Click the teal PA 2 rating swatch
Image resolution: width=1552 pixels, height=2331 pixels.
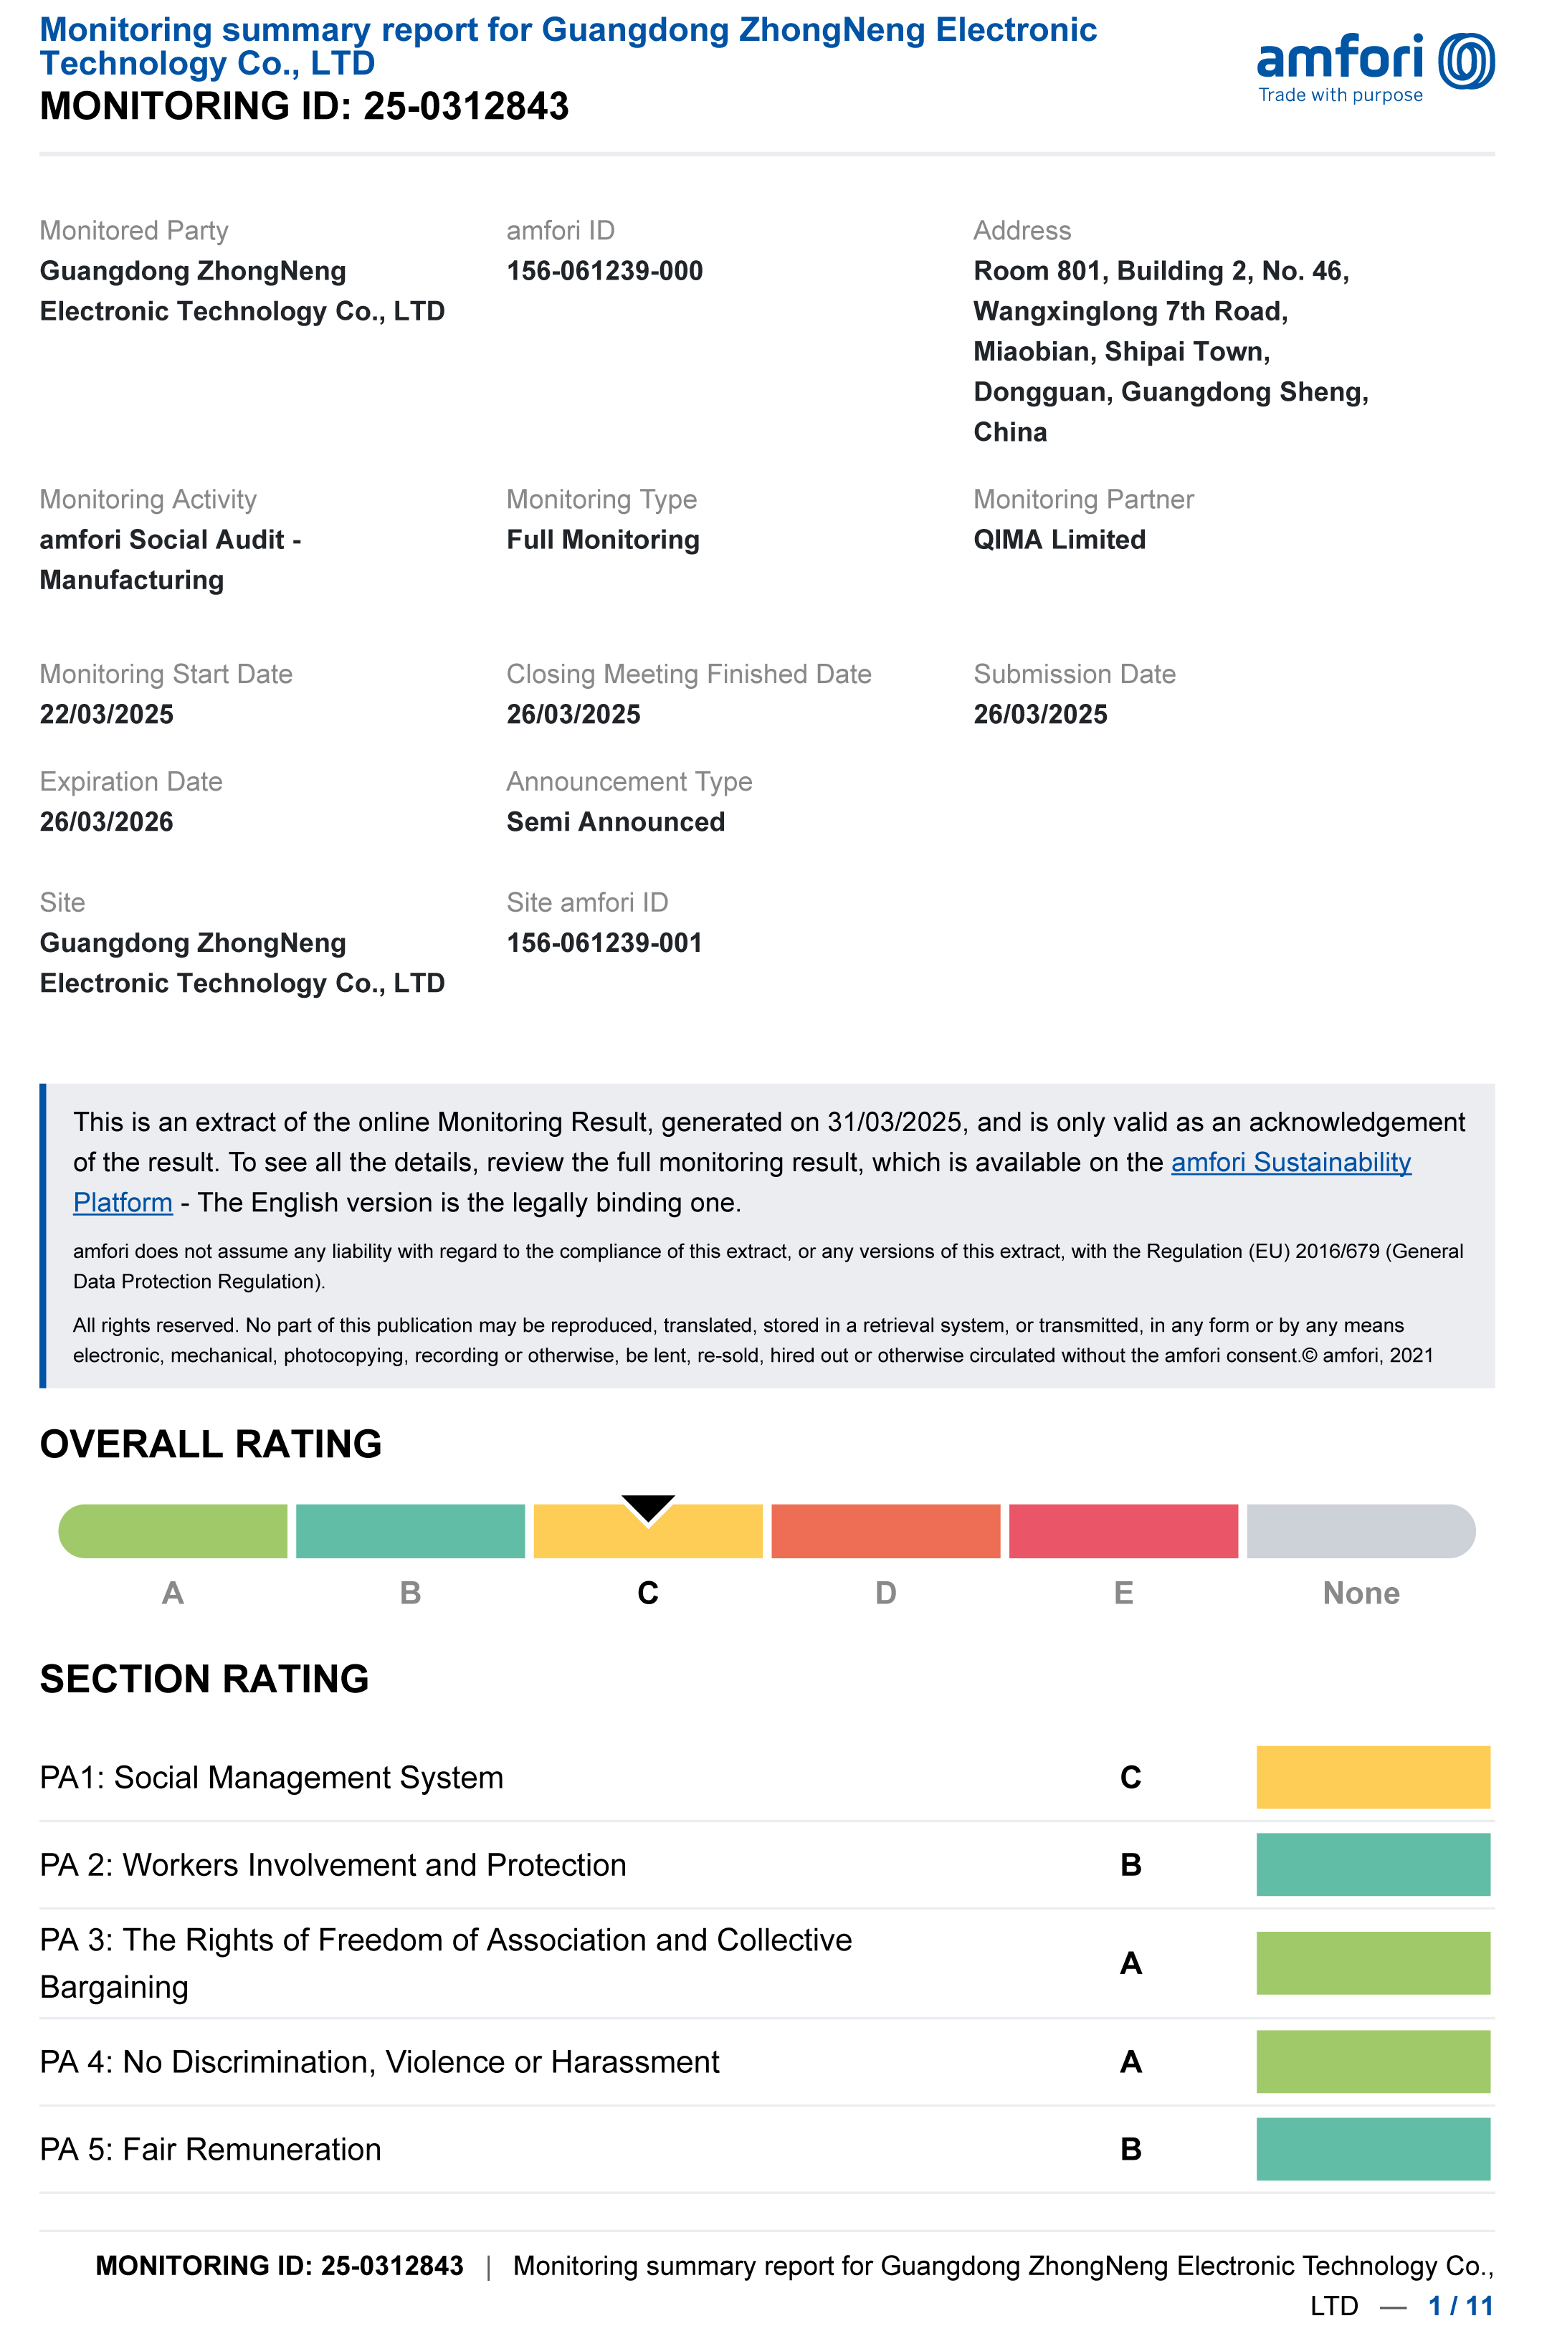point(1372,1864)
